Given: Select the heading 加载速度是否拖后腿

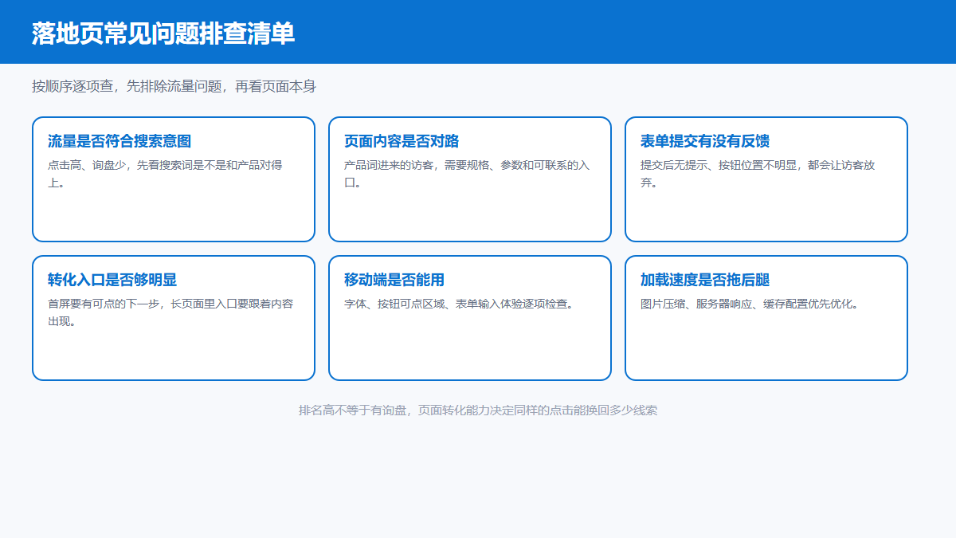Looking at the screenshot, I should (x=705, y=280).
